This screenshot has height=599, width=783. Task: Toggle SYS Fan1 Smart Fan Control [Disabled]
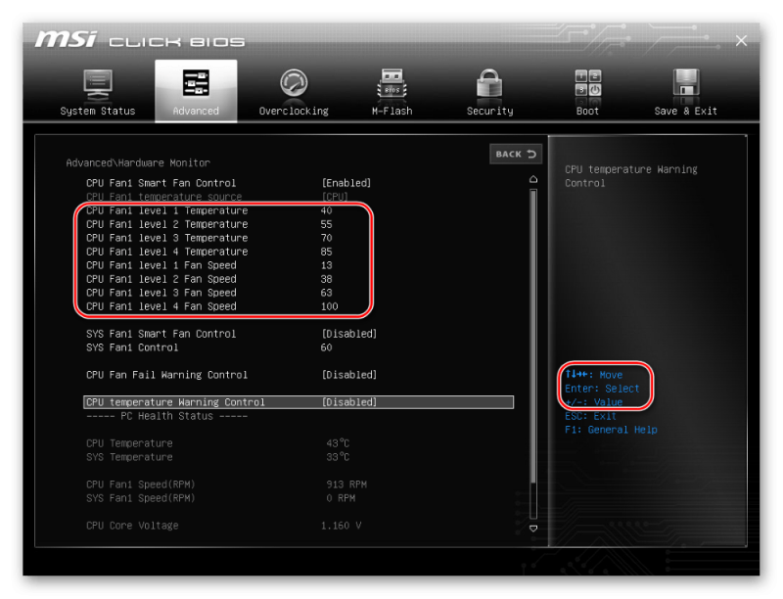(349, 334)
